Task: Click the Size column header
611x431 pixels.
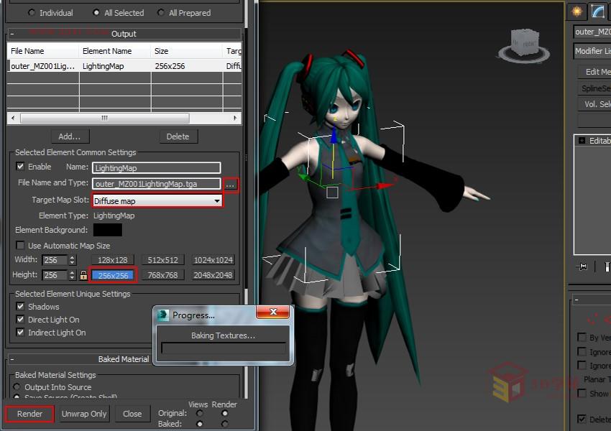Action: 187,51
